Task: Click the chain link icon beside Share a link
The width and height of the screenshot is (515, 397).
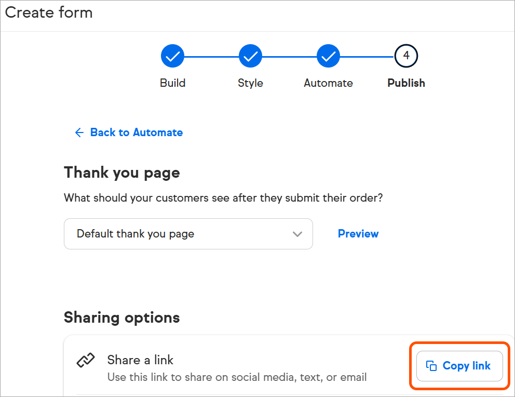Action: (86, 360)
